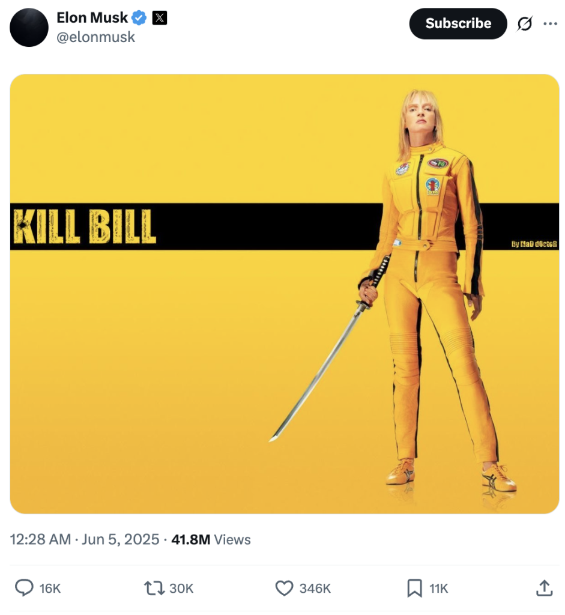The image size is (565, 615).
Task: Click the share upload arrow icon
Action: [544, 588]
